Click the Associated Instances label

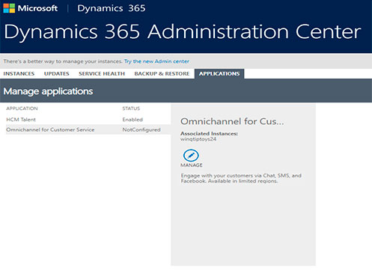(209, 134)
